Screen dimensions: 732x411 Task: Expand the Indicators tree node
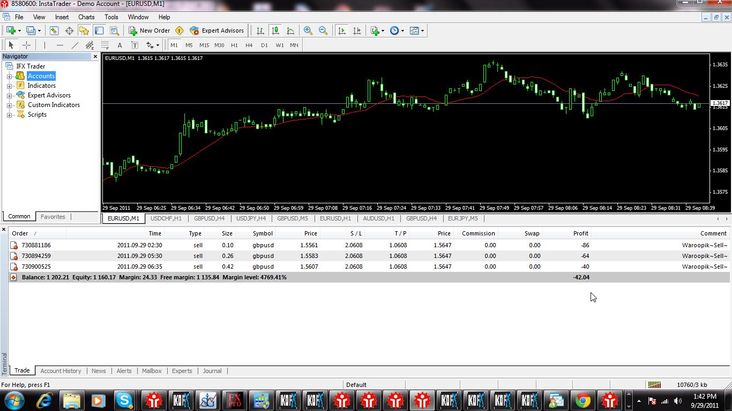(x=9, y=86)
